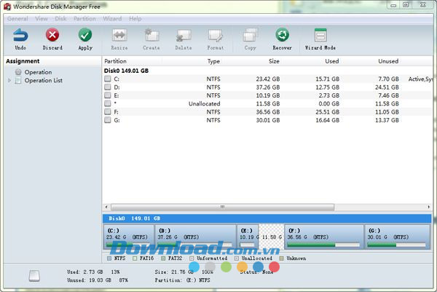Sort by the Size column header
The image size is (437, 292).
274,61
